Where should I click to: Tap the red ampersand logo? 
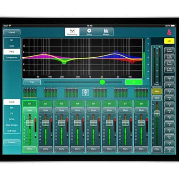pos(169,32)
